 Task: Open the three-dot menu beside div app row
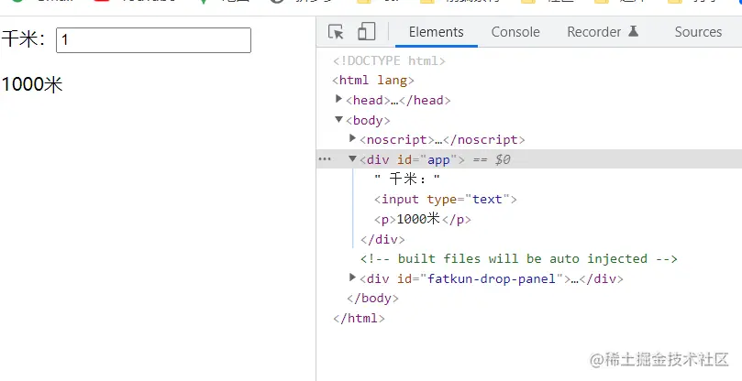click(x=325, y=159)
